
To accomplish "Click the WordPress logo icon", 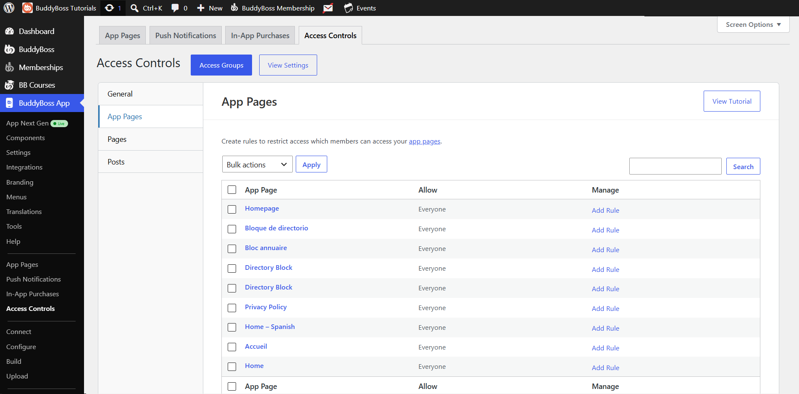I will pyautogui.click(x=9, y=8).
